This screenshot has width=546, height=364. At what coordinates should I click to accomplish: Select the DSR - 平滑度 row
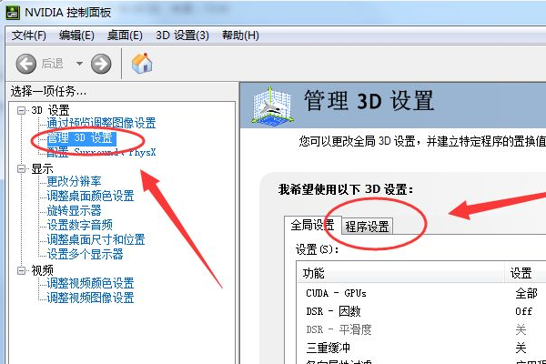tap(421, 329)
